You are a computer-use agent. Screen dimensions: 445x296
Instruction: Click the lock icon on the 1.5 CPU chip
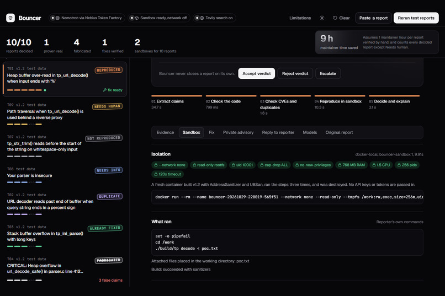click(374, 165)
